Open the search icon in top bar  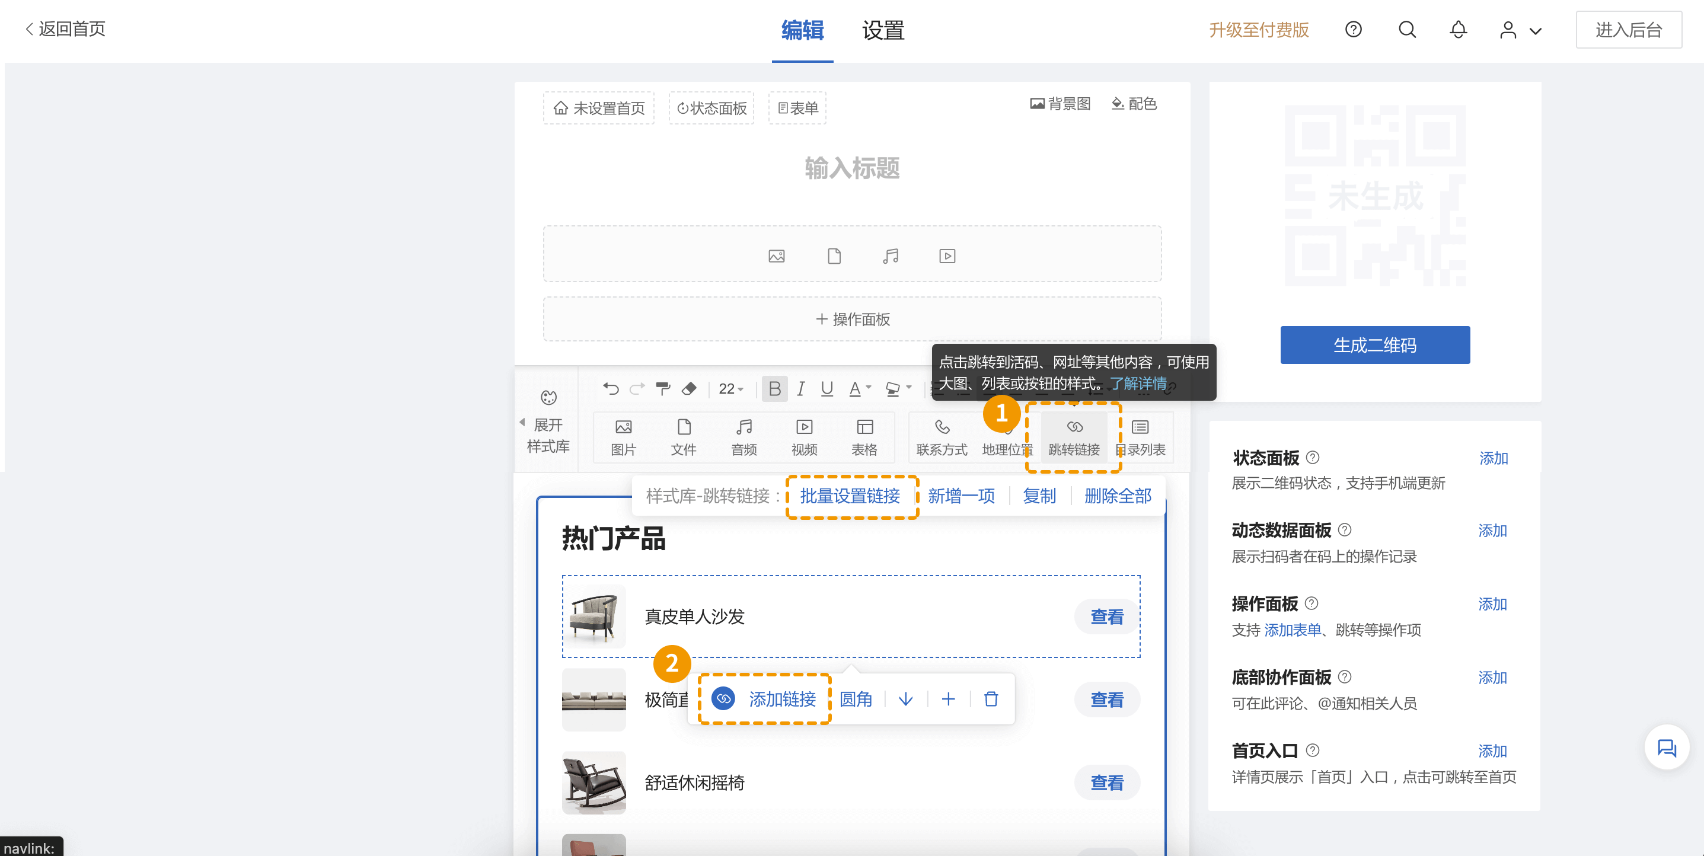point(1407,30)
